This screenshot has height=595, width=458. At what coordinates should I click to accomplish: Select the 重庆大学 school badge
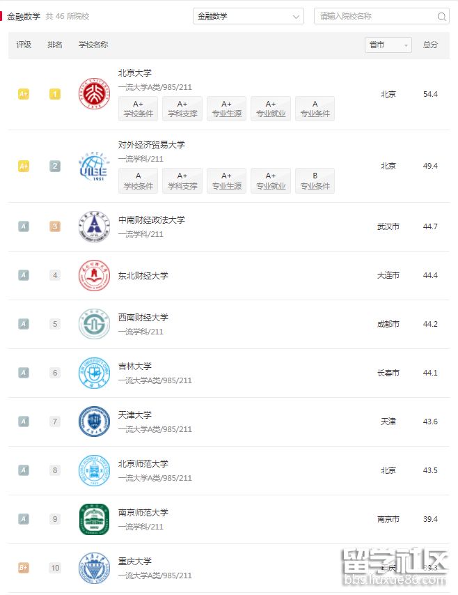pyautogui.click(x=94, y=568)
